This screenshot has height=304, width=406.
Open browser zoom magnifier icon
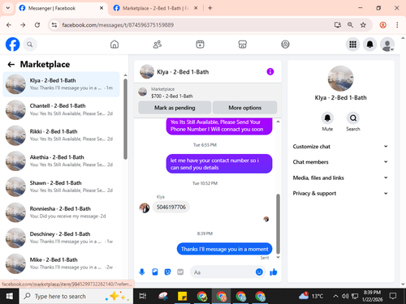[350, 25]
